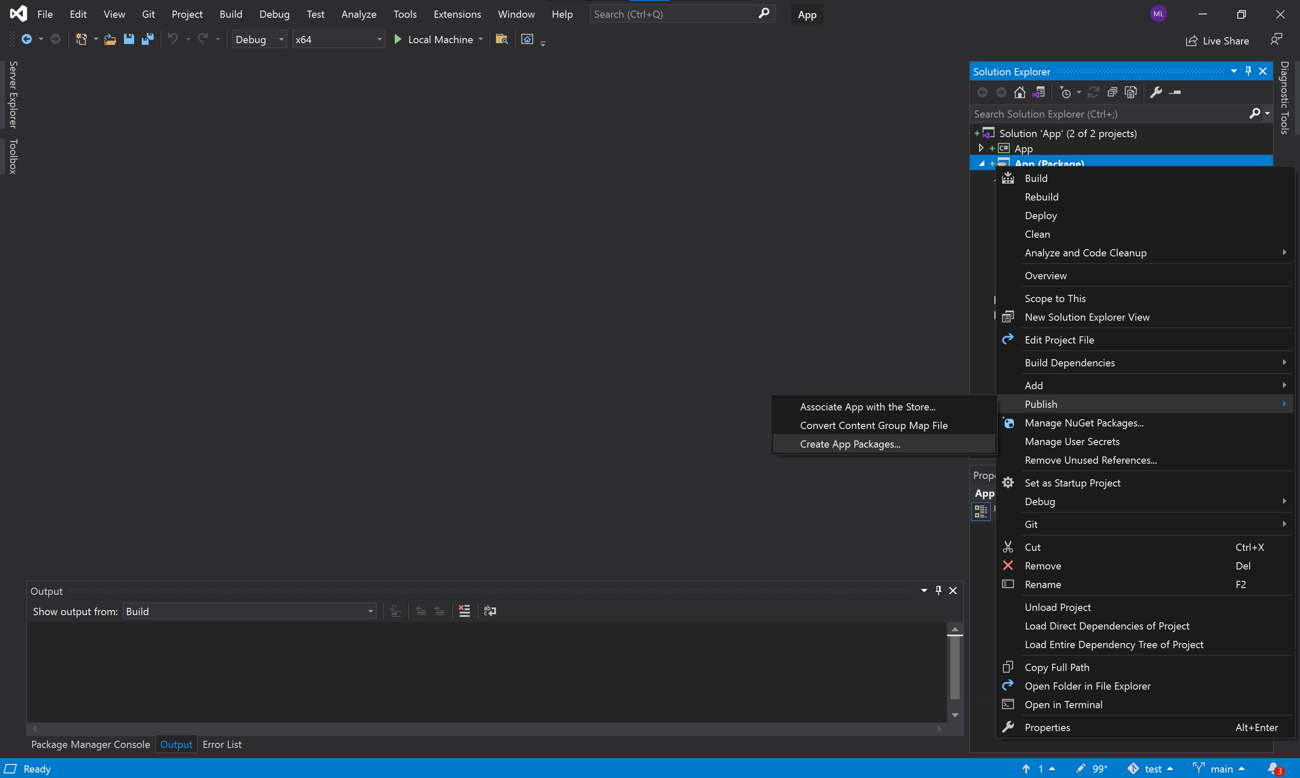
Task: Click the Find in Files folder icon
Action: coord(502,39)
